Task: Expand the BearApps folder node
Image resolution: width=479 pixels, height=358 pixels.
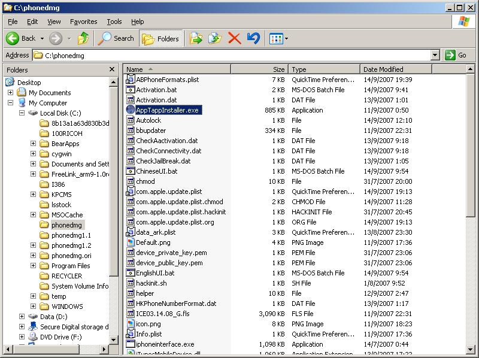Action: click(33, 143)
